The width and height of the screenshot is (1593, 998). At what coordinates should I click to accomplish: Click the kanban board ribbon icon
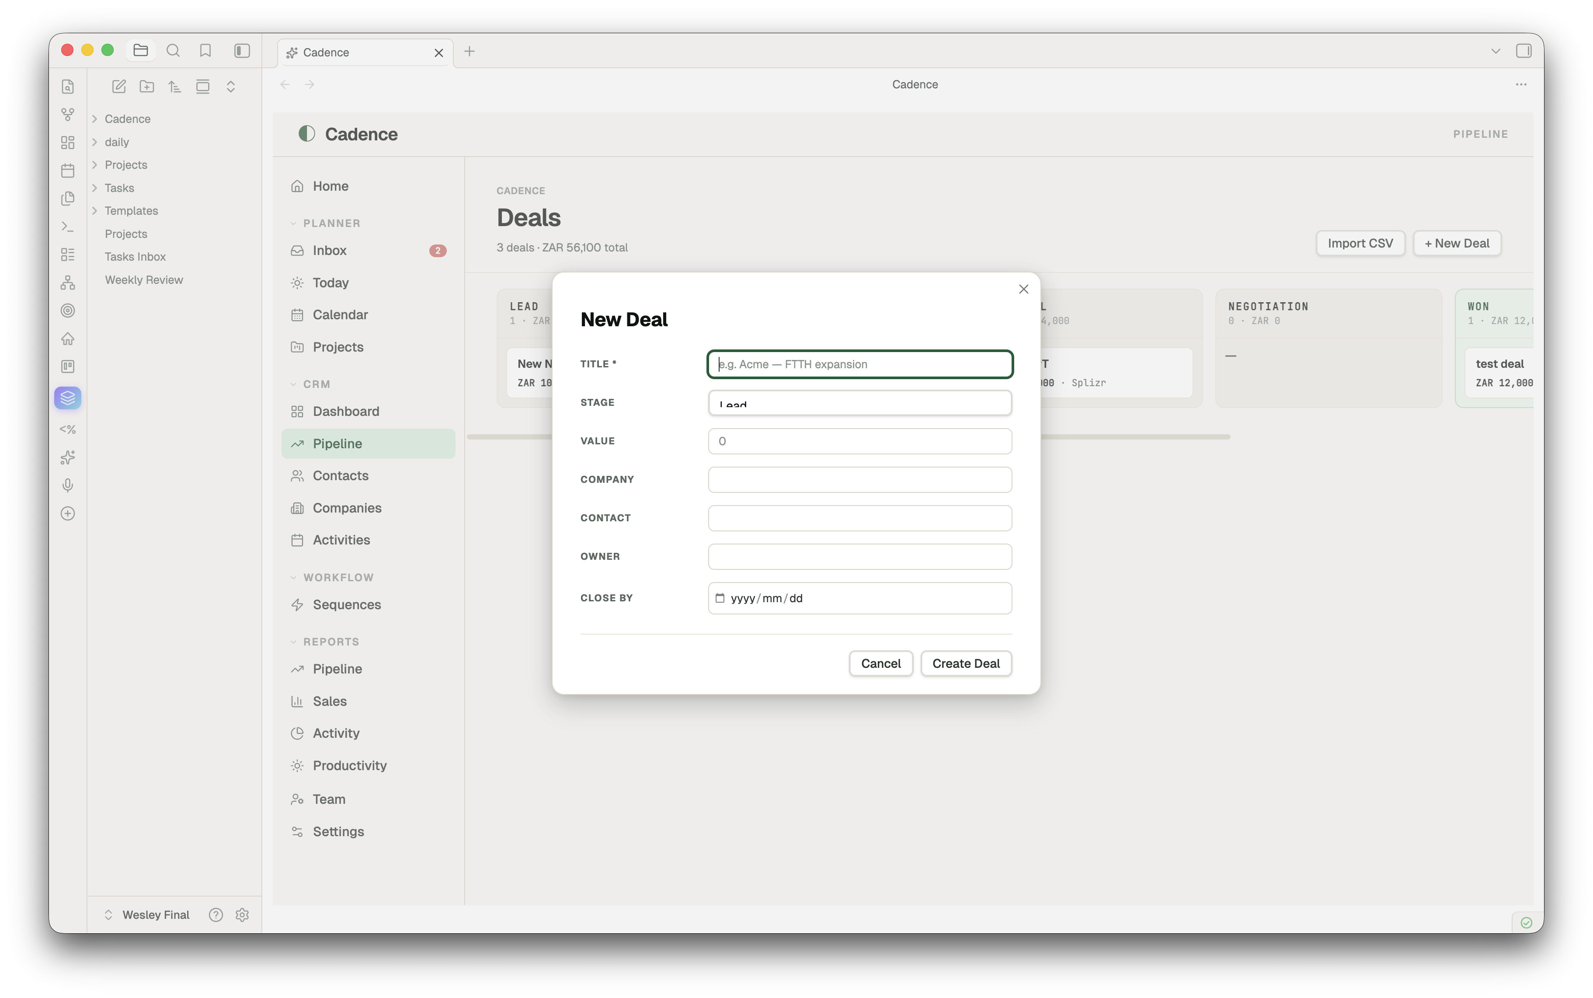tap(67, 366)
